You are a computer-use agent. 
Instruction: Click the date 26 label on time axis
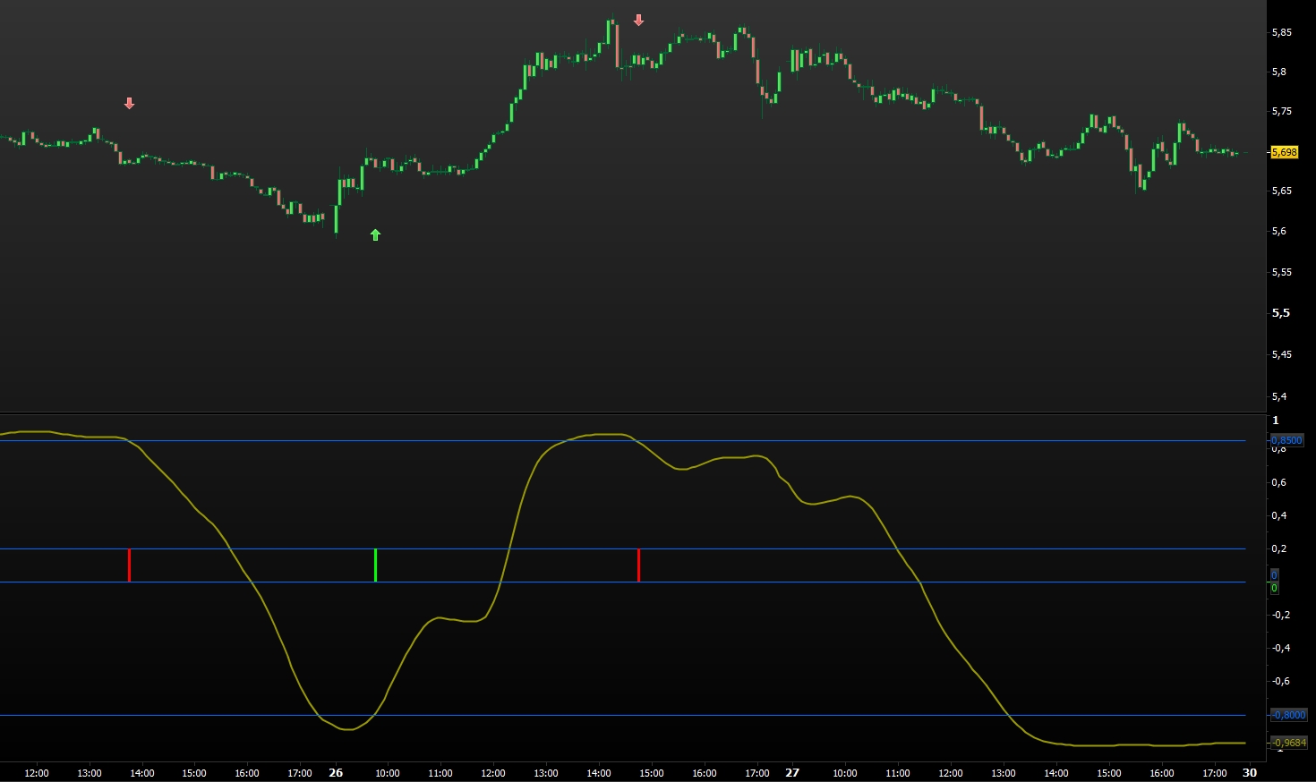click(x=336, y=772)
